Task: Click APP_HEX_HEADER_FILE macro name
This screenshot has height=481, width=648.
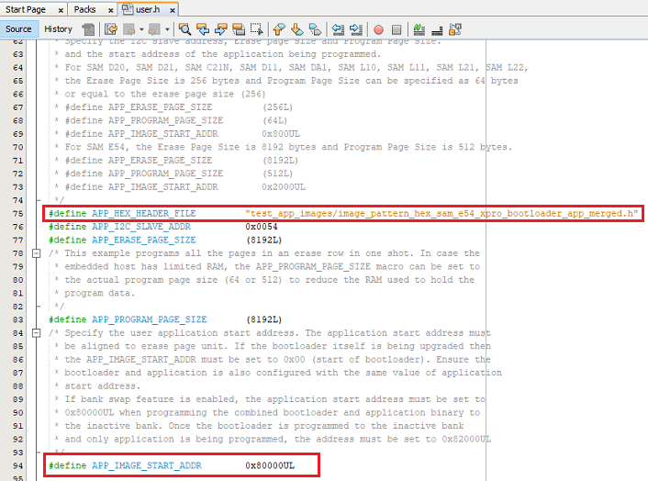Action: (x=144, y=214)
